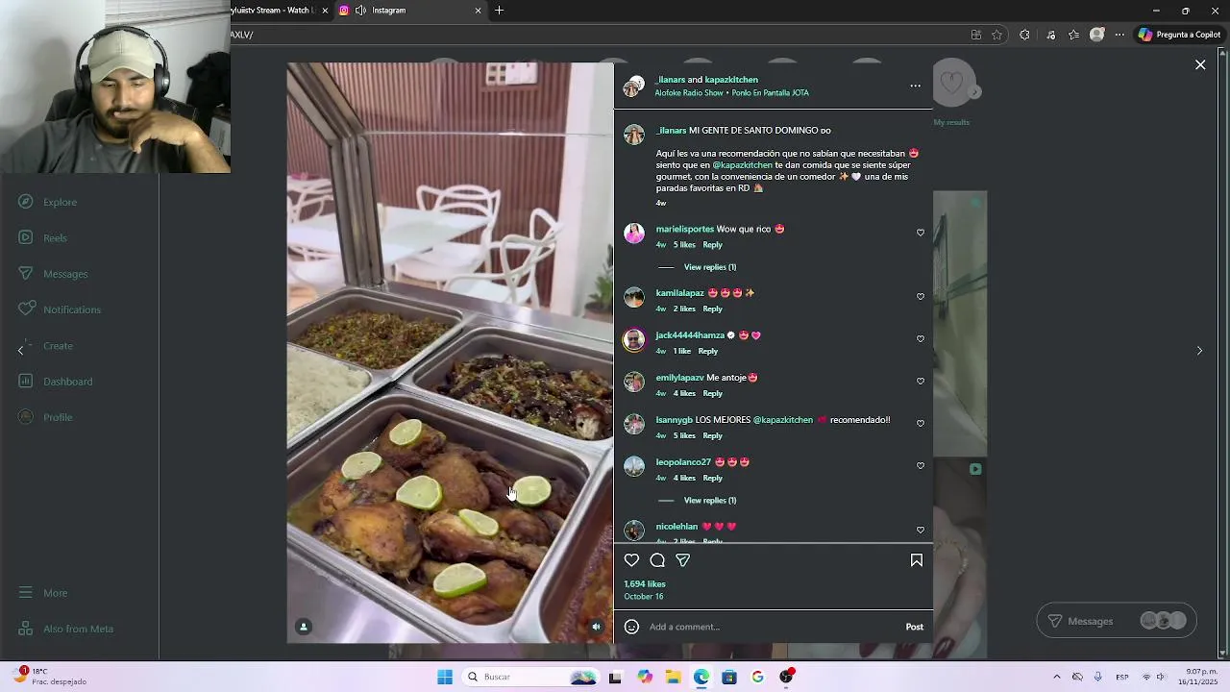Close the post overlay with X

[x=1200, y=65]
